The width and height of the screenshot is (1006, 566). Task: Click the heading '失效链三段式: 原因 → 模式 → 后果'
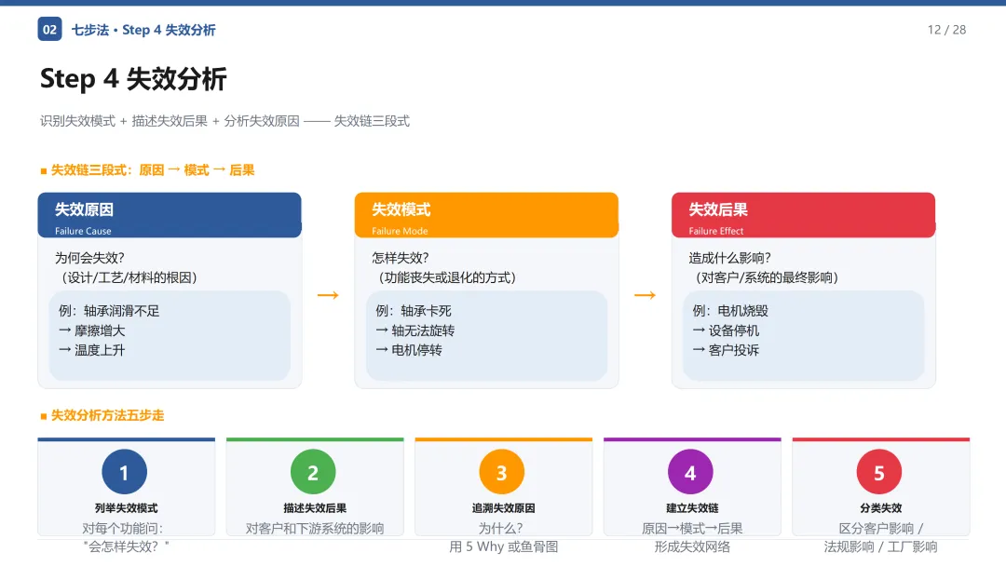[153, 169]
